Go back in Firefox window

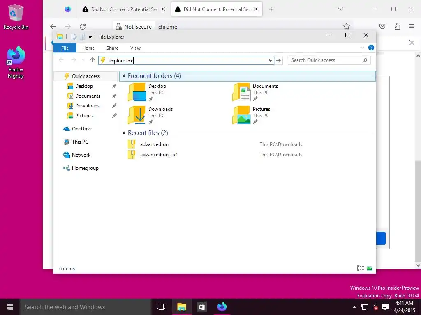point(53,27)
